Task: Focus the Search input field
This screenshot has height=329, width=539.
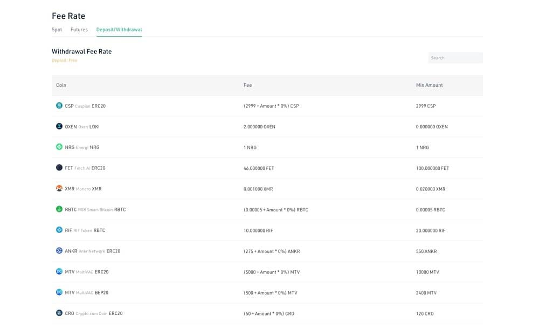Action: coord(455,58)
